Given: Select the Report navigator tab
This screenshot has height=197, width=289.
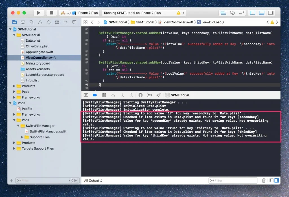Looking at the screenshot, I should [x=74, y=22].
